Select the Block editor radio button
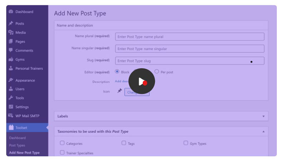The width and height of the screenshot is (286, 164). [x=117, y=71]
